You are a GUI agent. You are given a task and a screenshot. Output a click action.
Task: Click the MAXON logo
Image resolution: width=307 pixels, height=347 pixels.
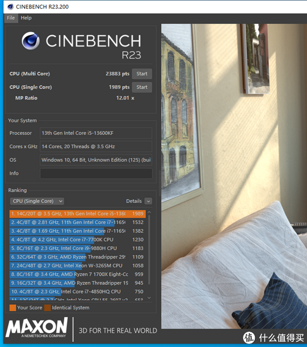point(36,328)
